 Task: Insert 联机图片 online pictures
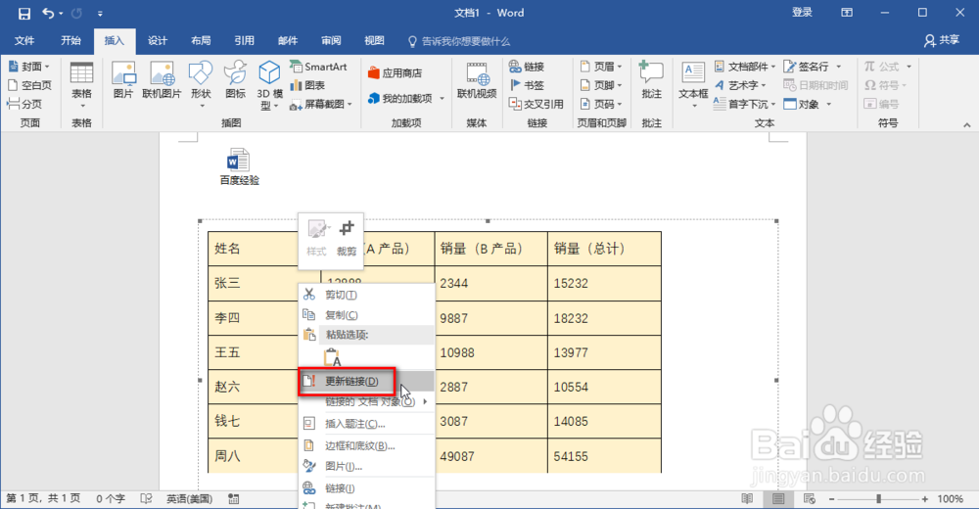[x=162, y=81]
